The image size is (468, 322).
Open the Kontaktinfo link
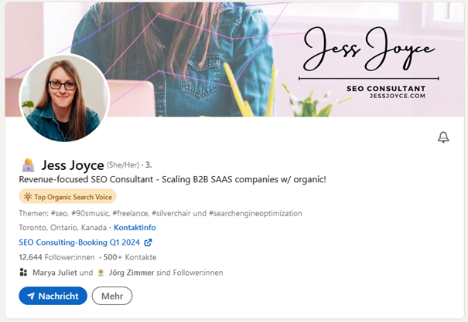click(x=135, y=228)
